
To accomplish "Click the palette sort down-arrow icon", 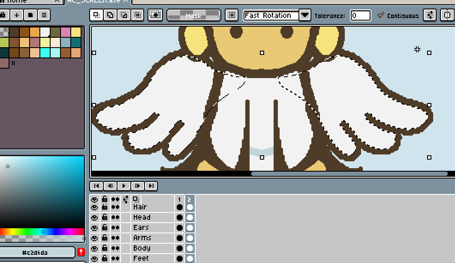I will [x=17, y=15].
